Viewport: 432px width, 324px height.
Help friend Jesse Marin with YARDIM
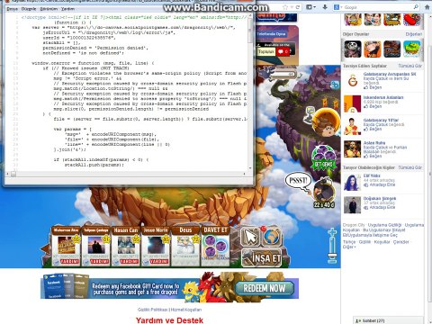click(158, 261)
